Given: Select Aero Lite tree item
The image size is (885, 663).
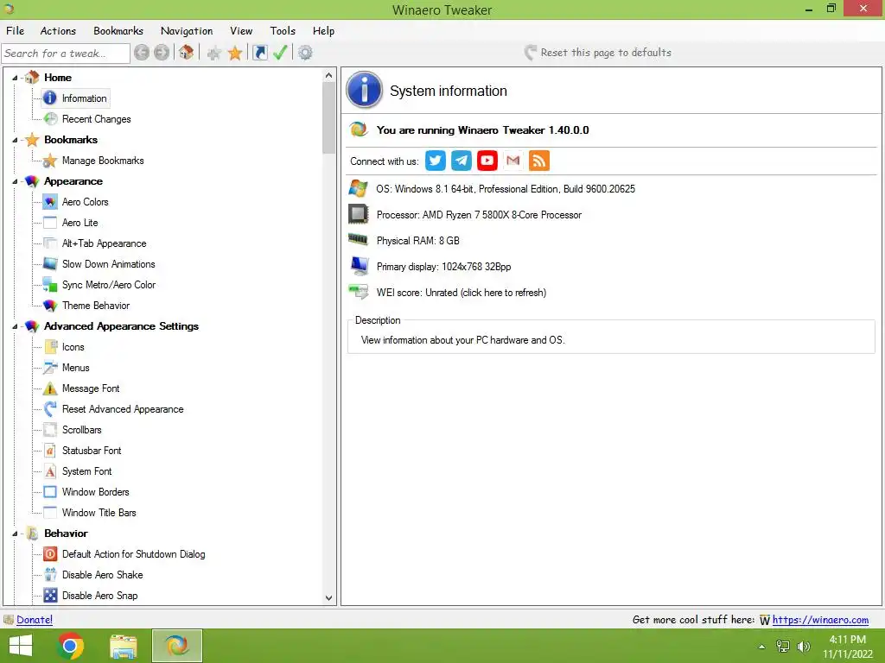Looking at the screenshot, I should click(x=80, y=223).
